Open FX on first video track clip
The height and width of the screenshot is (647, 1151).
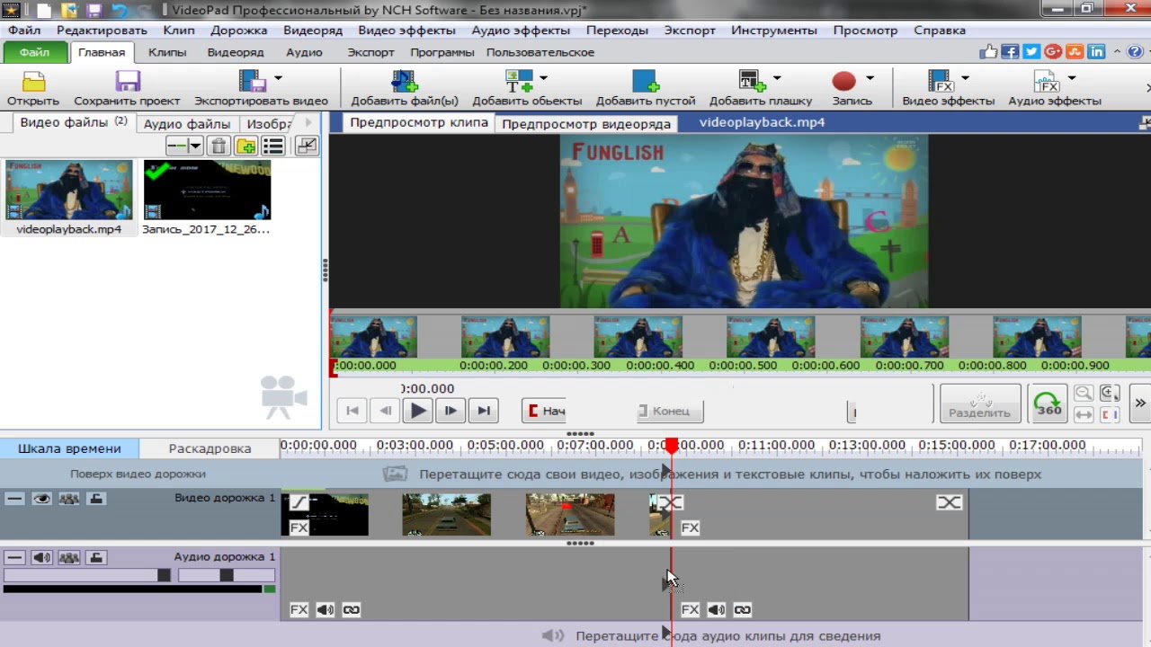(299, 527)
